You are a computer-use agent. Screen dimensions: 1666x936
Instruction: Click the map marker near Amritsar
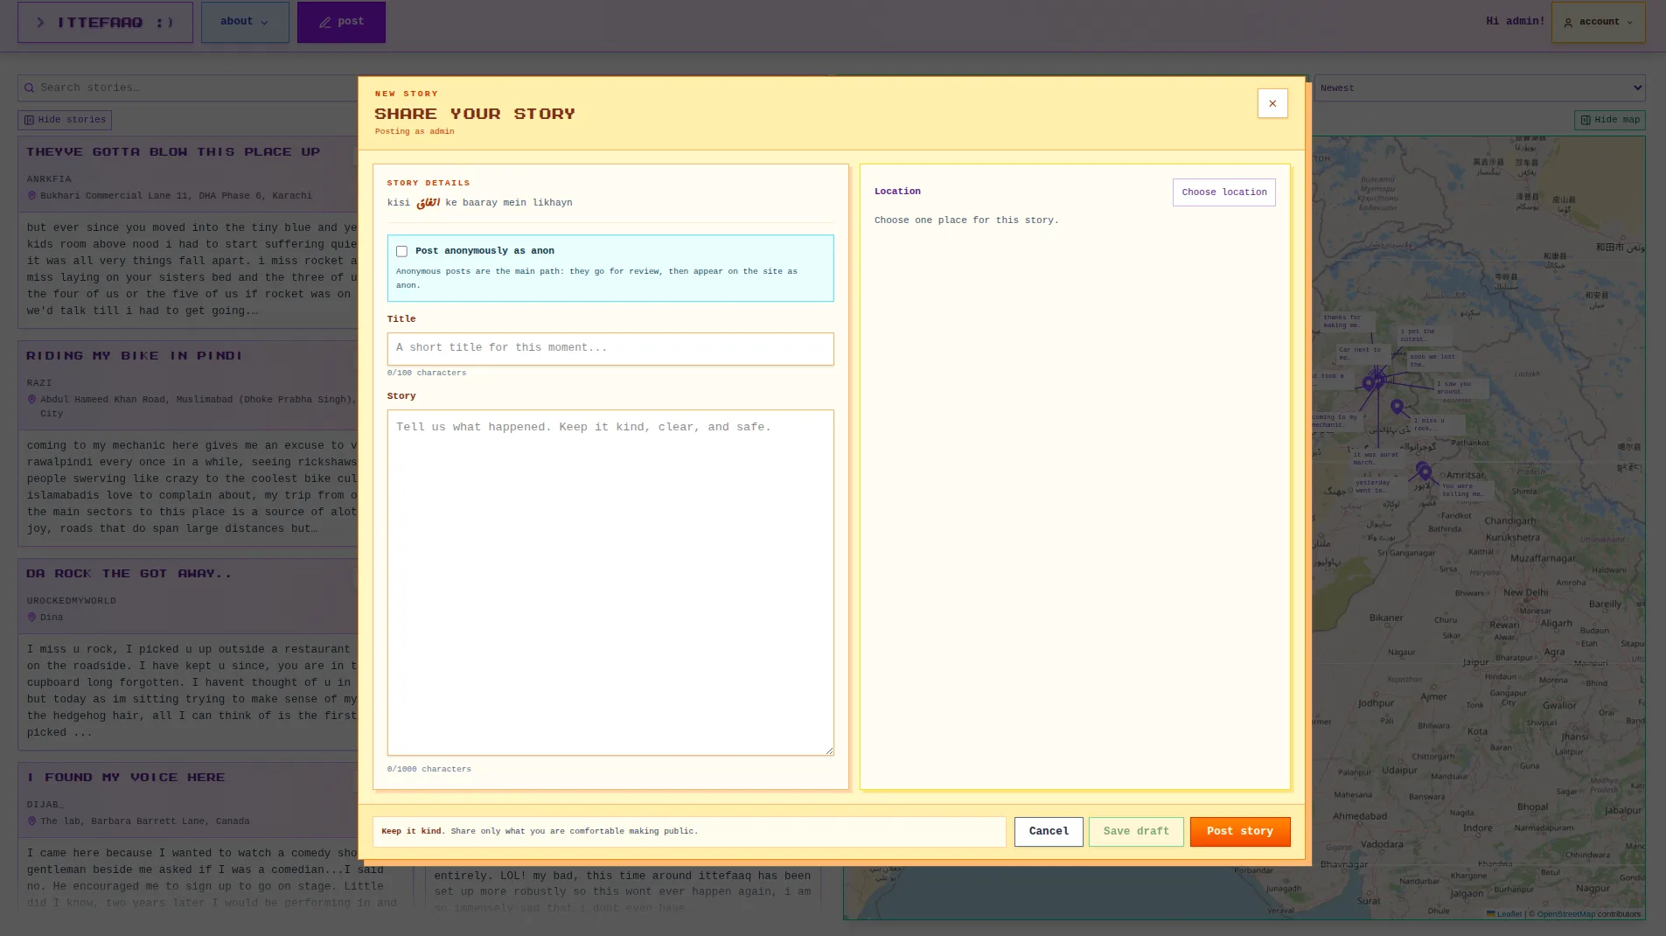pyautogui.click(x=1425, y=473)
